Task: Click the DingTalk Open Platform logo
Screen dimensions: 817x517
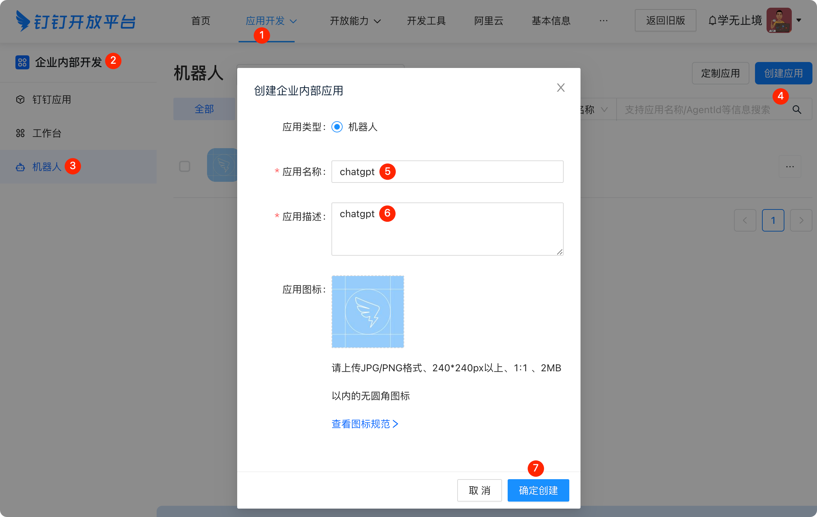Action: point(75,21)
